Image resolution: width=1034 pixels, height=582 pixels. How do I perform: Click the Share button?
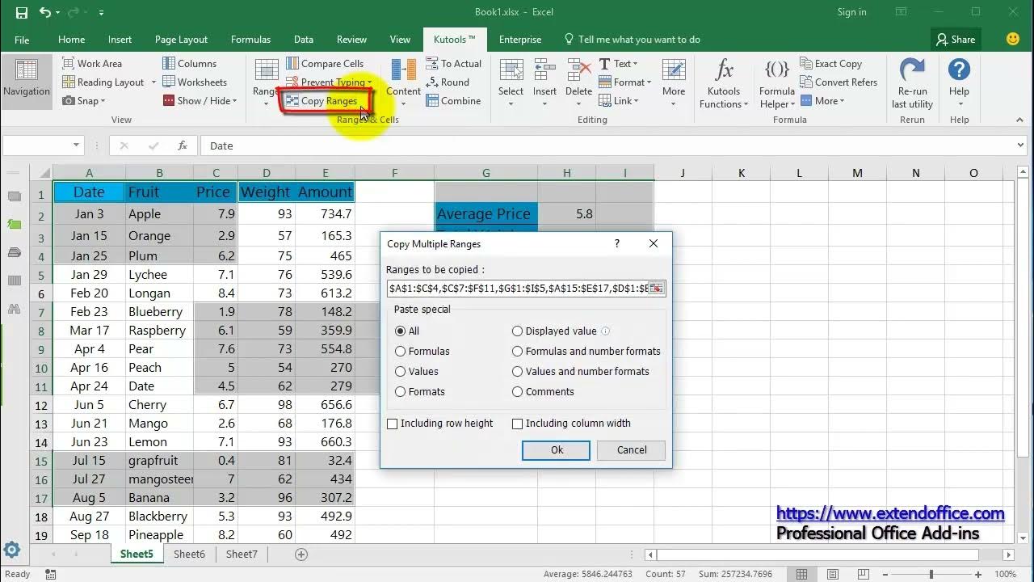(955, 39)
